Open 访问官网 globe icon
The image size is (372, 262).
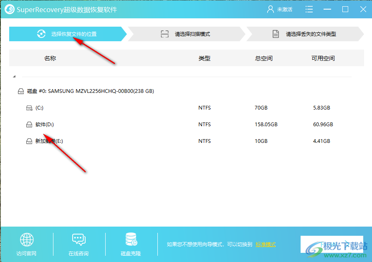pos(27,240)
